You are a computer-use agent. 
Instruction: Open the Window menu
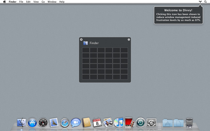52,2
